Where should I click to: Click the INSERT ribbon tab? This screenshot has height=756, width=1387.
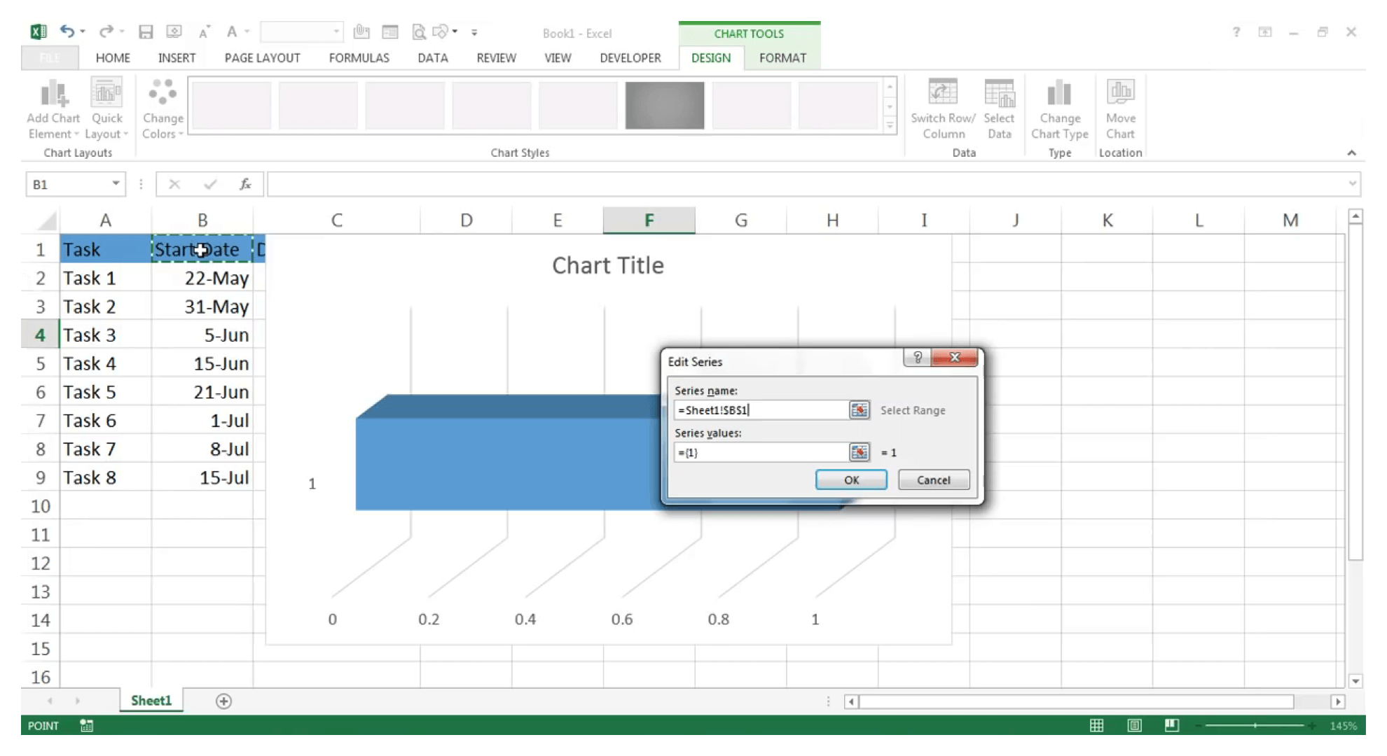pyautogui.click(x=177, y=57)
